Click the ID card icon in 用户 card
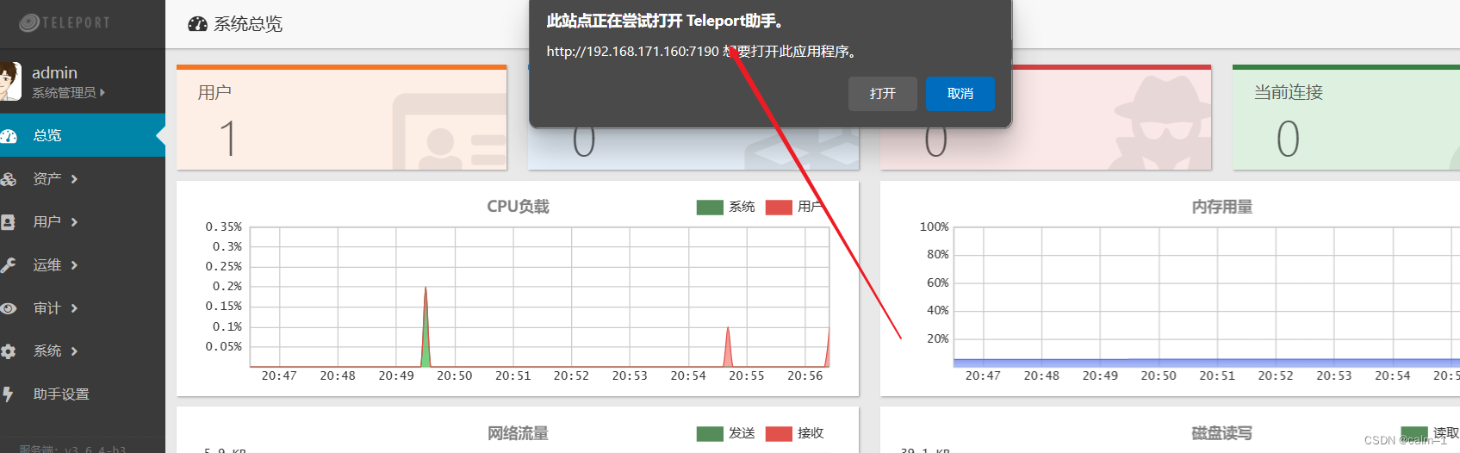Screen dimensions: 1460x453 [x=450, y=132]
